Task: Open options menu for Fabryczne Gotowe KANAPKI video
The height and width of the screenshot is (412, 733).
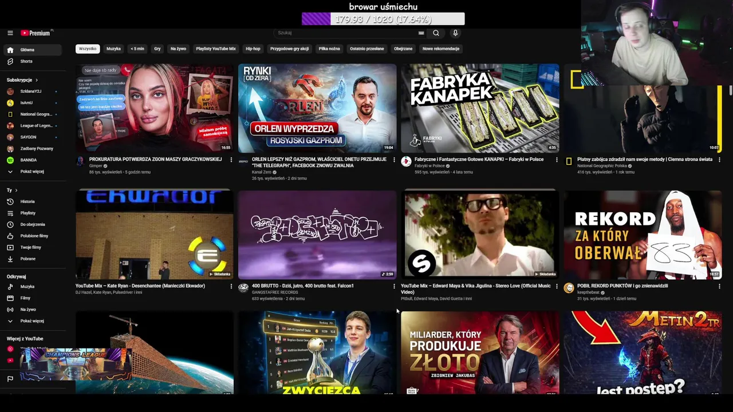Action: (x=557, y=160)
